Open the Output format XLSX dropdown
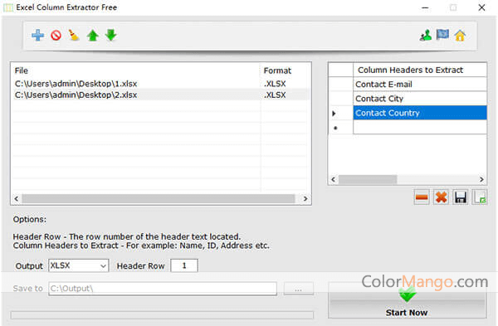The width and height of the screenshot is (498, 326). 79,265
